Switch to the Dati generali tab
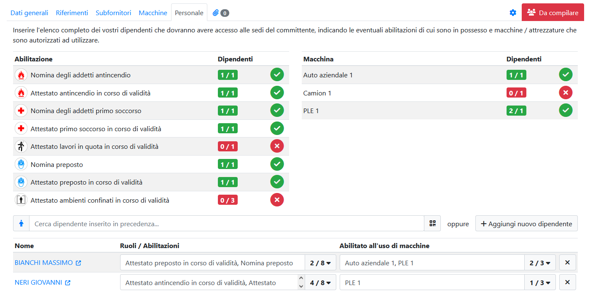This screenshot has height=296, width=590. (x=29, y=13)
